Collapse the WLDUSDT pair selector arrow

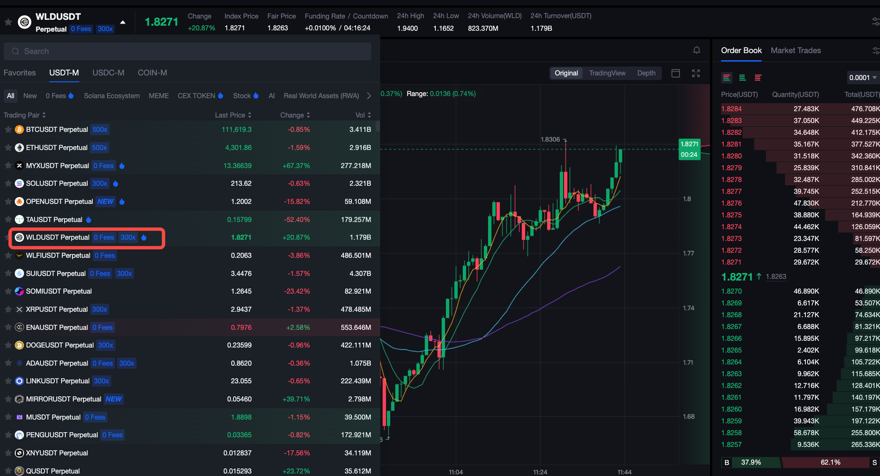tap(123, 22)
